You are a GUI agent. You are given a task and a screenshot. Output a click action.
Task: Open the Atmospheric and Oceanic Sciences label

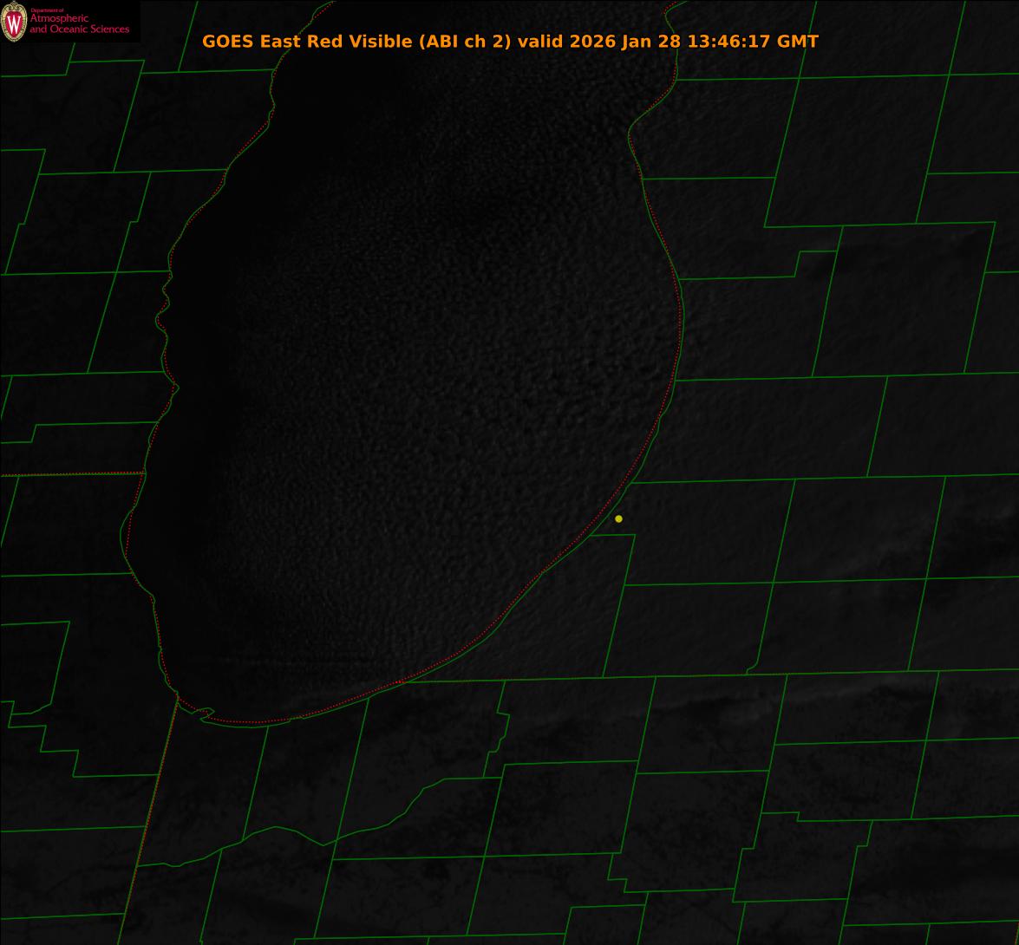[x=79, y=24]
